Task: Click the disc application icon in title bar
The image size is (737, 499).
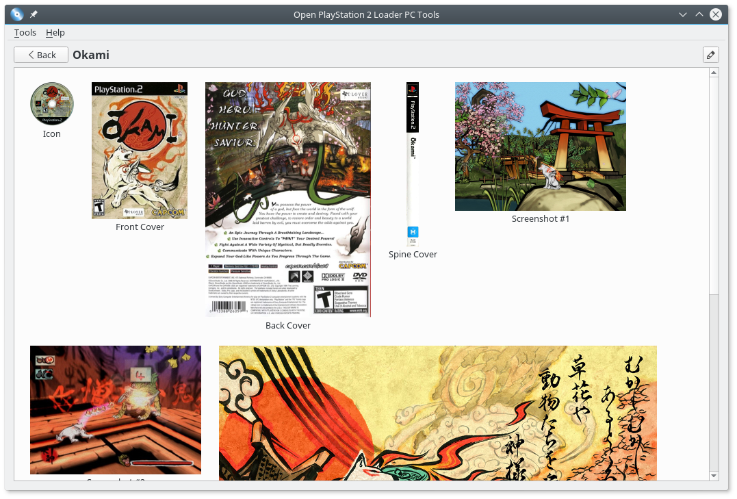Action: (17, 14)
